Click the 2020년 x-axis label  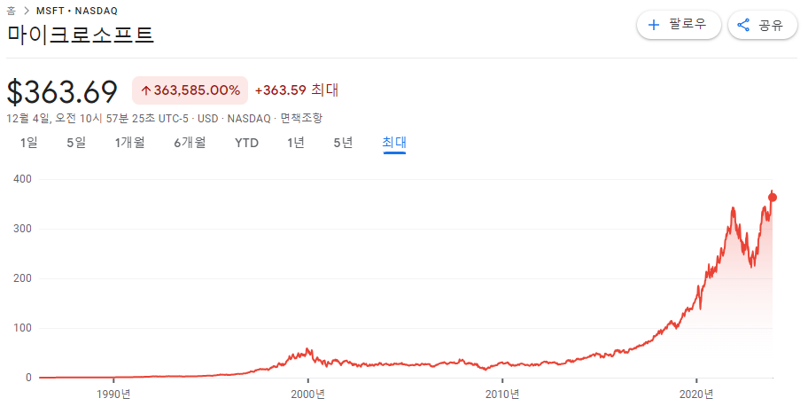click(x=696, y=394)
